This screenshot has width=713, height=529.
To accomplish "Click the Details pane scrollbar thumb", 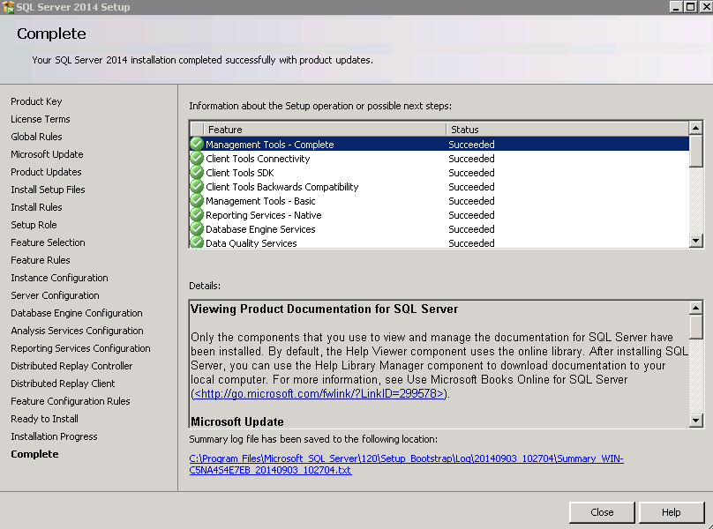I will click(x=695, y=327).
